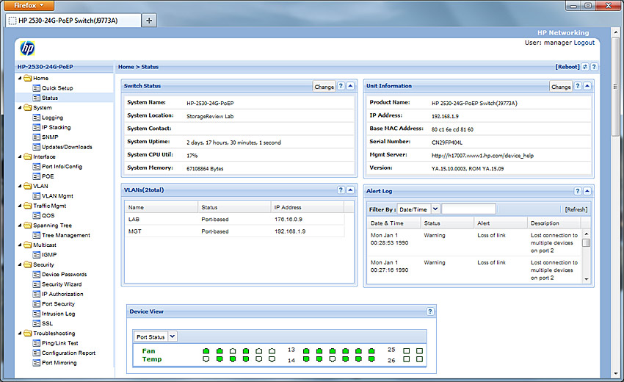Screen dimensions: 624x382
Task: Click the Security folder icon
Action: pos(27,264)
